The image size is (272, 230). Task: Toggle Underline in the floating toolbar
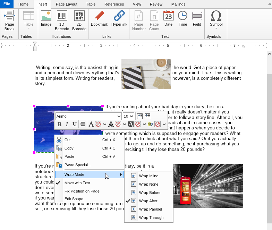[x=74, y=124]
